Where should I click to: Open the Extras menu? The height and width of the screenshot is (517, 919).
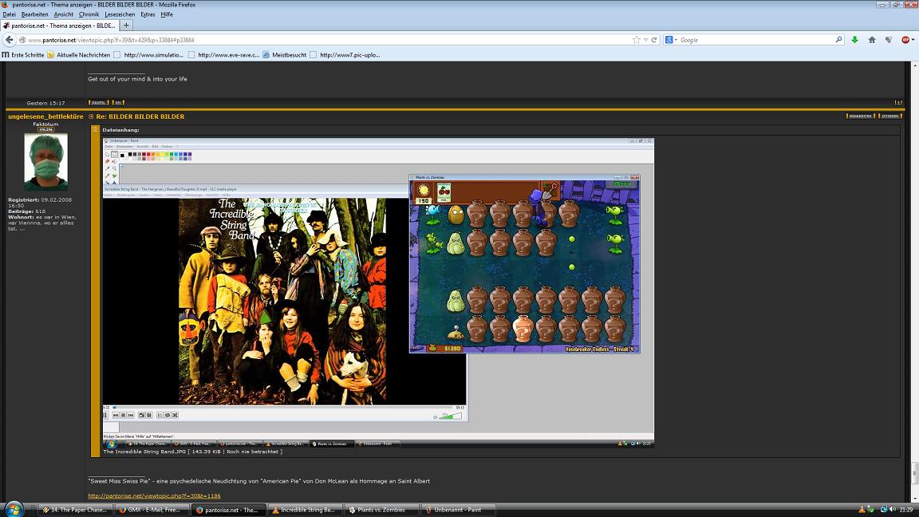(148, 14)
